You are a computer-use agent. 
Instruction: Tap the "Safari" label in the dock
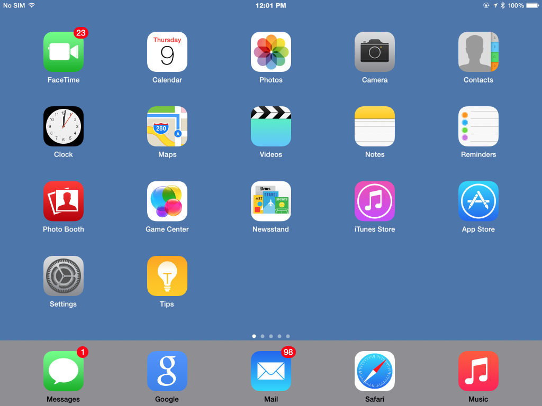(375, 399)
